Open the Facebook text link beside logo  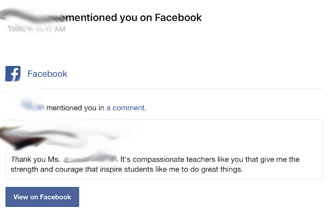point(47,74)
